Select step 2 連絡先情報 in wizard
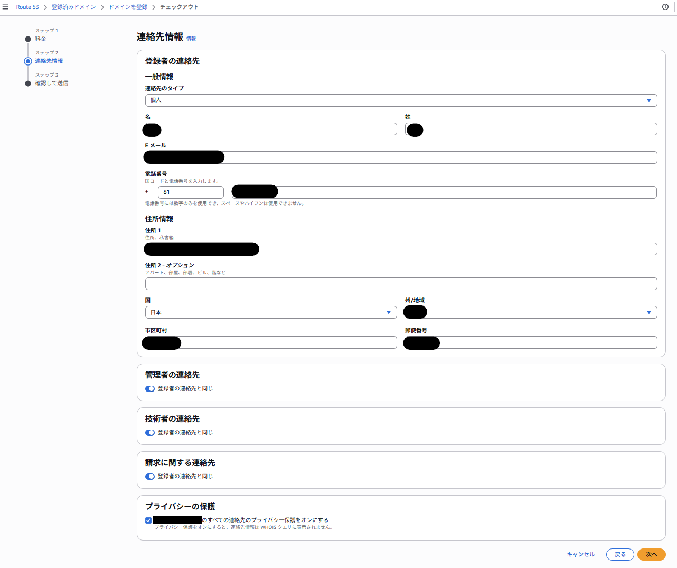 click(49, 61)
